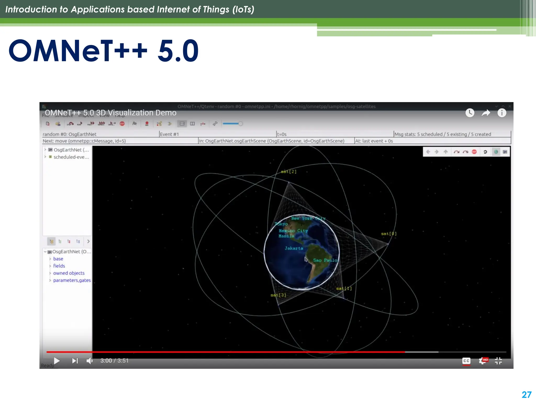Screen dimensions: 536x402
Task: Adjust the animation speed slider knob
Action: click(241, 124)
